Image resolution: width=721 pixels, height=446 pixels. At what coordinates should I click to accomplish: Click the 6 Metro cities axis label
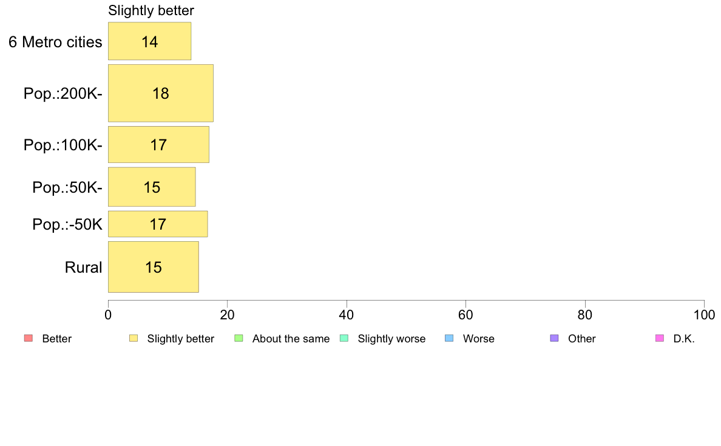coord(55,42)
